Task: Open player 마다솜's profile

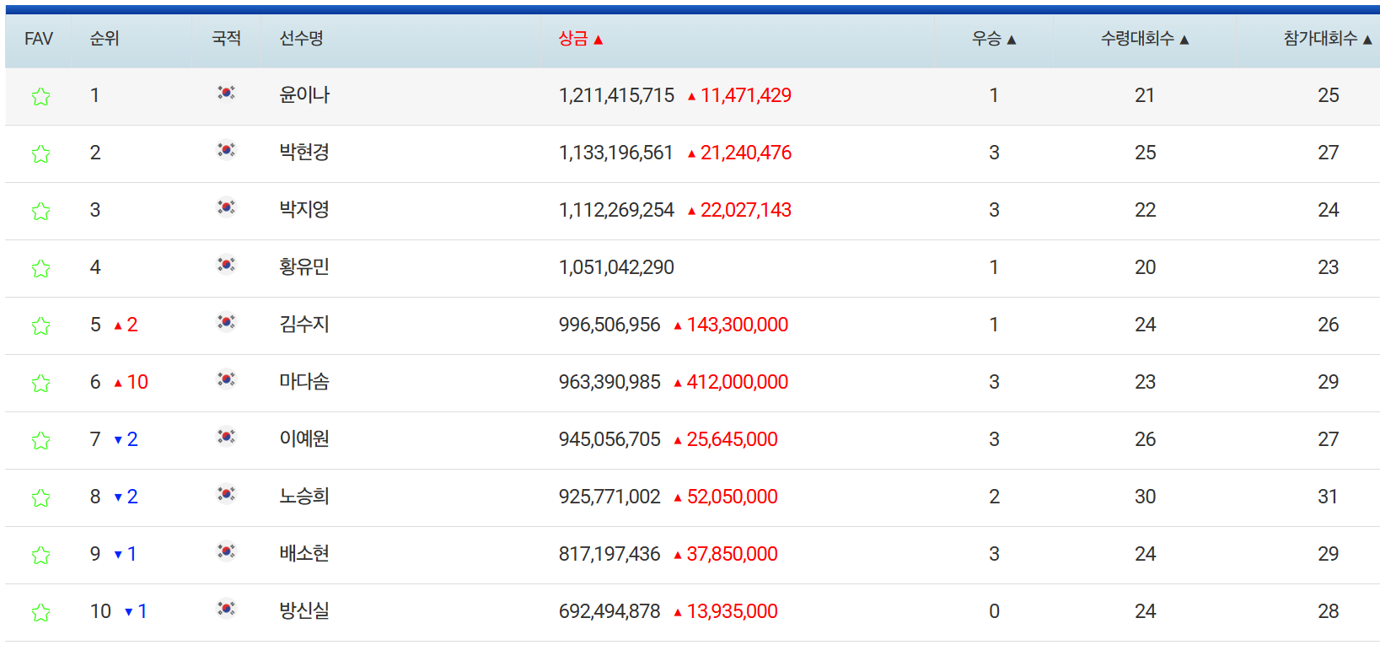Action: click(x=304, y=382)
